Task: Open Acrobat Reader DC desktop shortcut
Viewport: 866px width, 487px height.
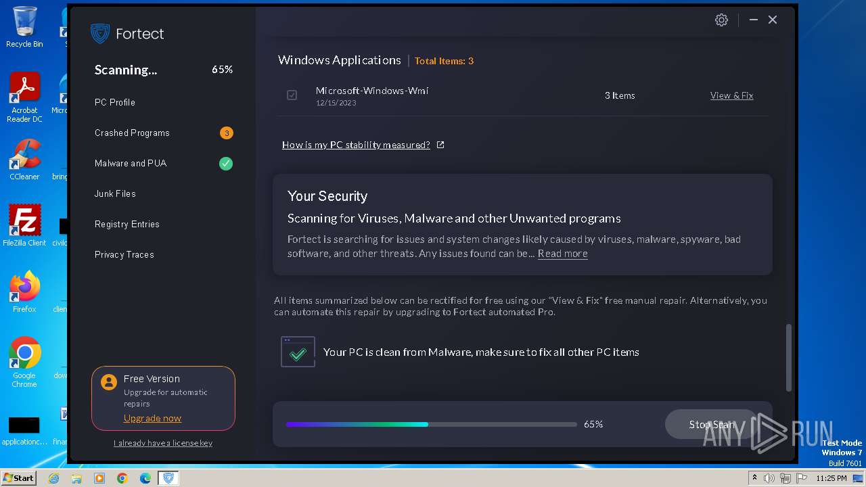Action: pyautogui.click(x=24, y=98)
